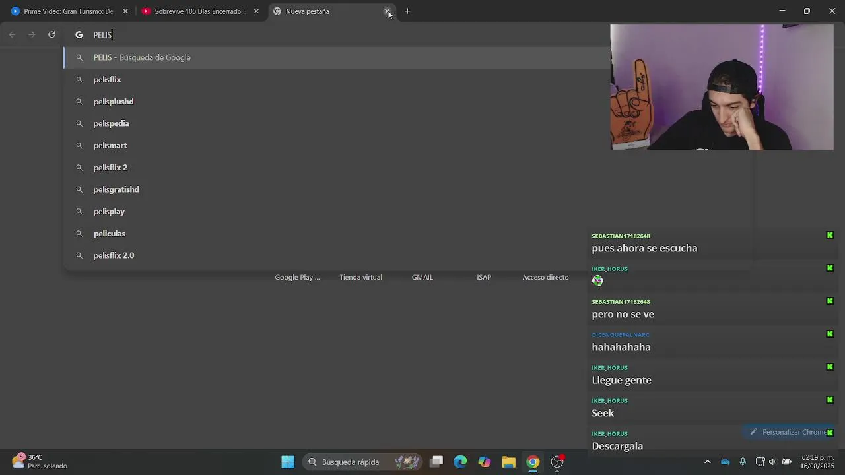Open the clock showing 02:19 p. m.
845x475 pixels.
coord(817,461)
